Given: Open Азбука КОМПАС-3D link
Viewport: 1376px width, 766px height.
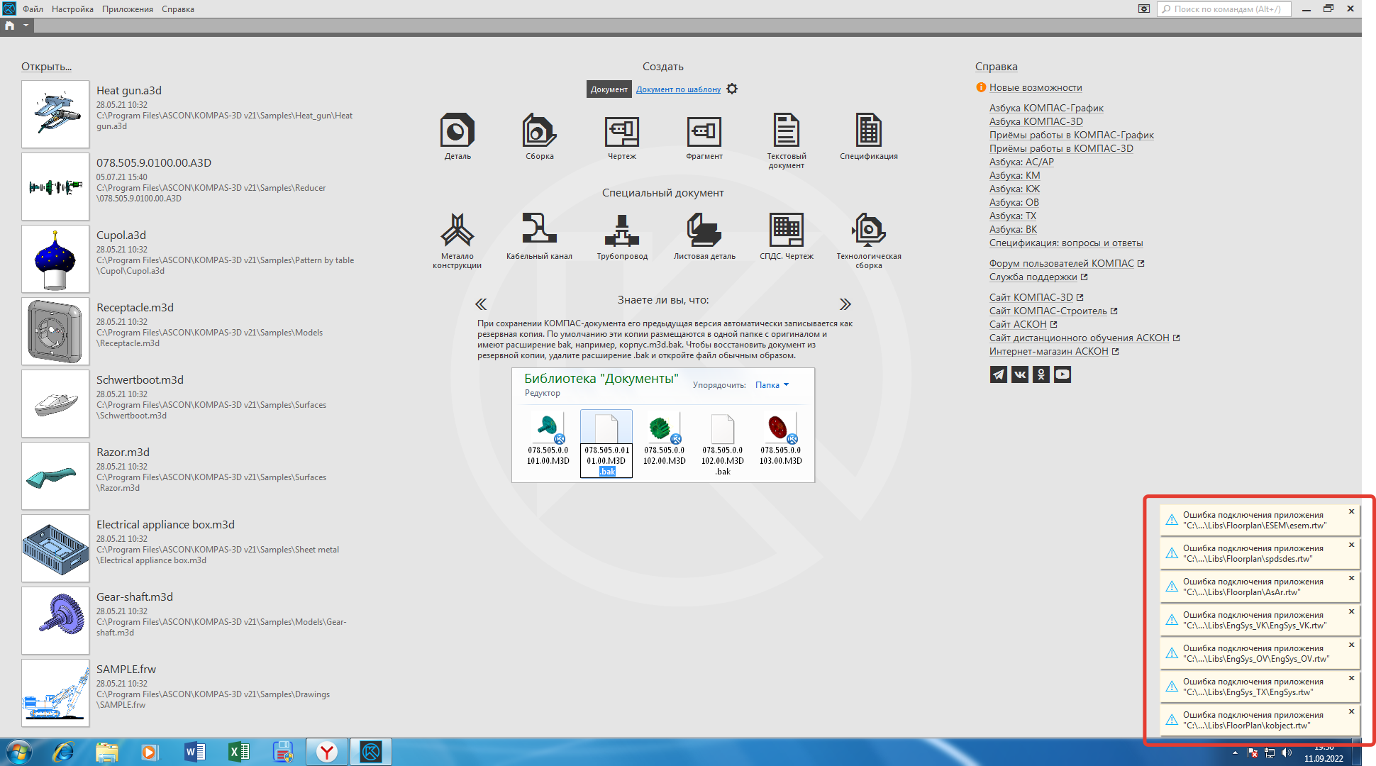Looking at the screenshot, I should click(x=1036, y=121).
